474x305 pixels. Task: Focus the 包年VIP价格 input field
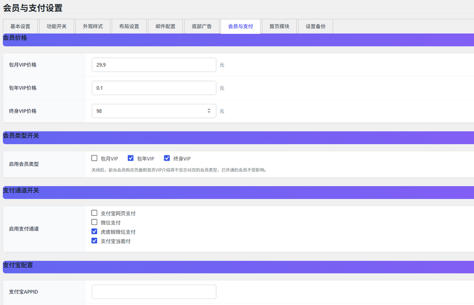click(154, 88)
